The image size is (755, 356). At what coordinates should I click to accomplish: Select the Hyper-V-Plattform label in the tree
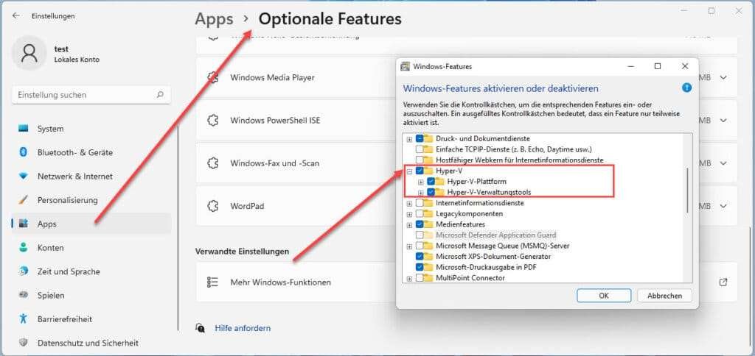(477, 182)
